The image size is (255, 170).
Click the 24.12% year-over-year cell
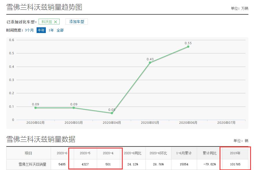(x=133, y=164)
